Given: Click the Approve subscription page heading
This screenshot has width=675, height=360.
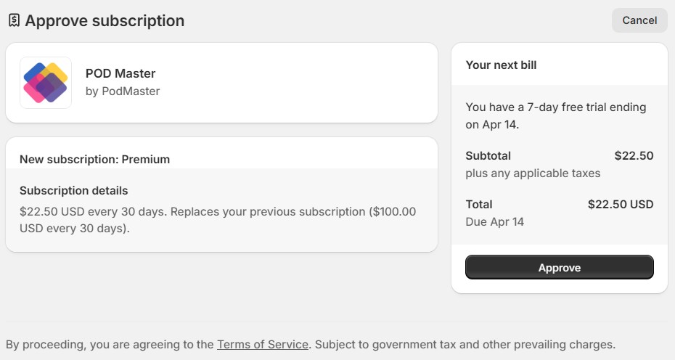Looking at the screenshot, I should click(x=105, y=21).
